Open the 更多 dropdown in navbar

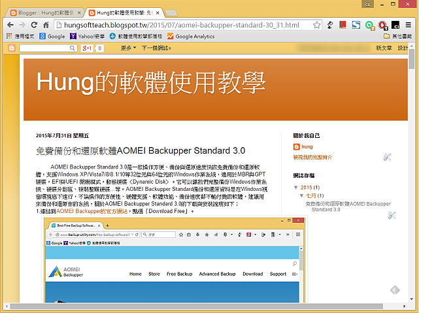(128, 48)
